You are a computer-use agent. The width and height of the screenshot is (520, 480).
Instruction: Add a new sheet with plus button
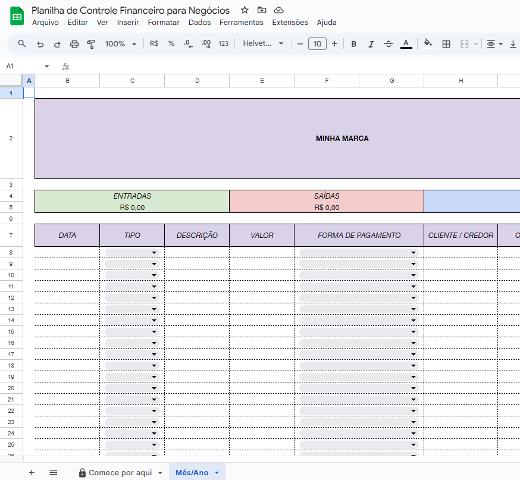(32, 472)
